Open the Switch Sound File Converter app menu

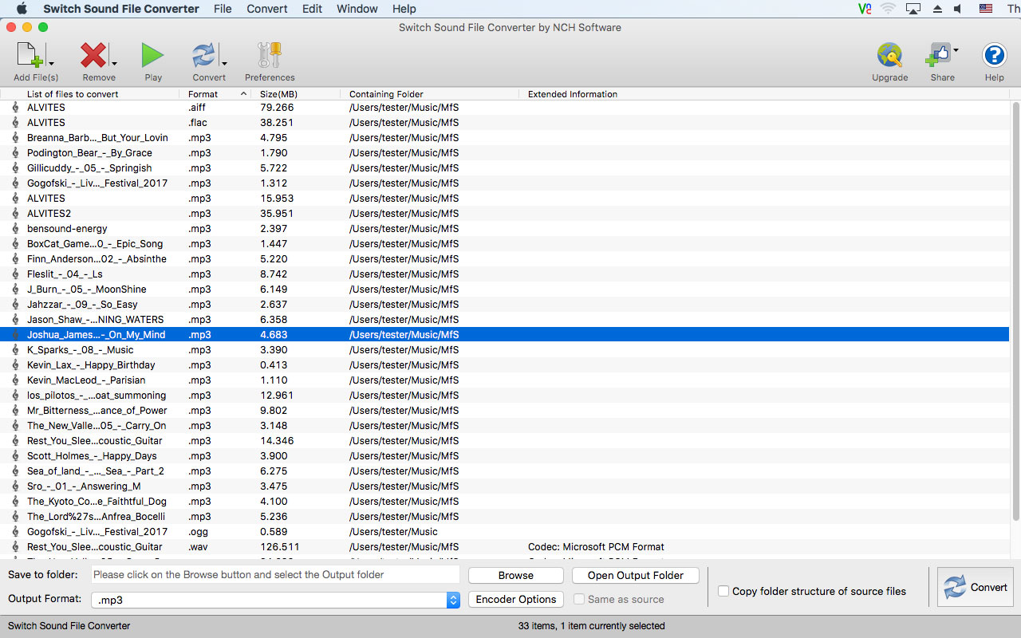coord(121,9)
